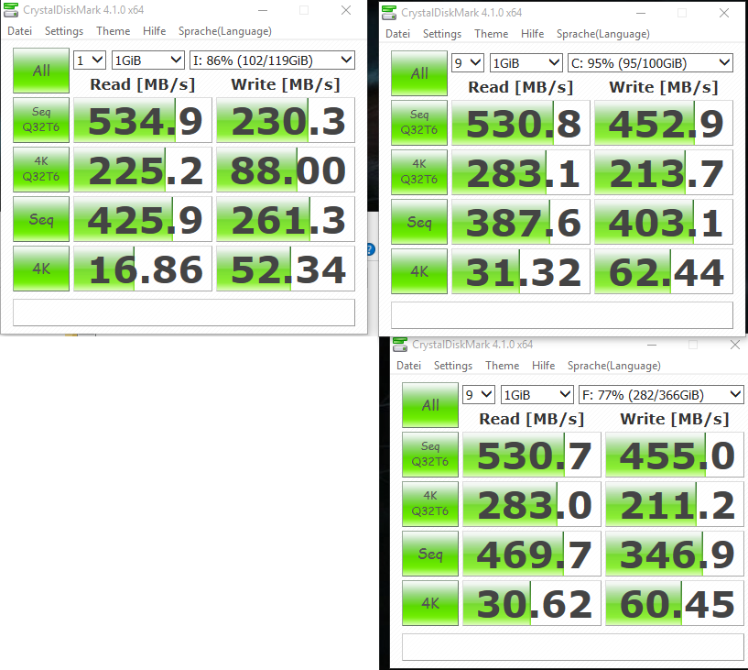Image resolution: width=748 pixels, height=670 pixels.
Task: Run All tests in the F: drive window
Action: click(429, 405)
